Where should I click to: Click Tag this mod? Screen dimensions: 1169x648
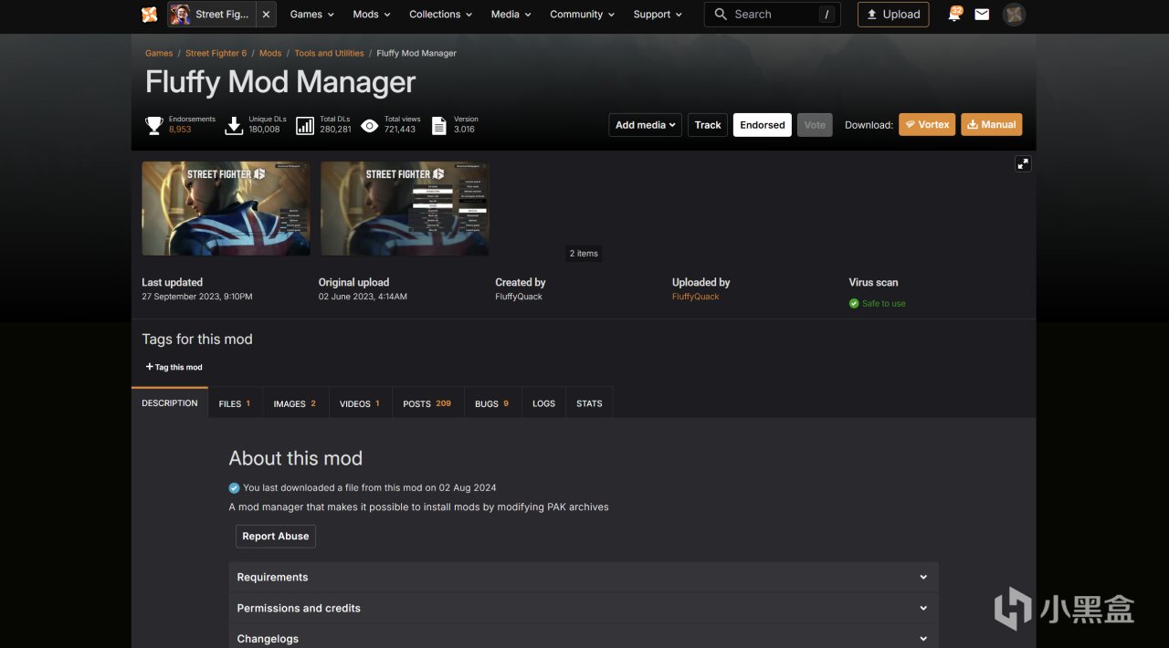(x=174, y=367)
